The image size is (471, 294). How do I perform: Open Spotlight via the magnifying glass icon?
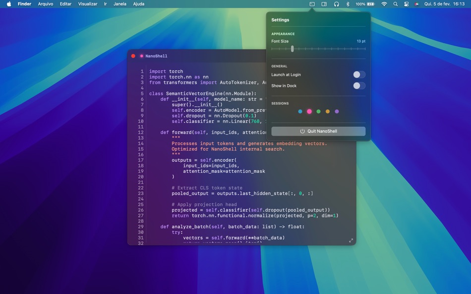[x=395, y=4]
